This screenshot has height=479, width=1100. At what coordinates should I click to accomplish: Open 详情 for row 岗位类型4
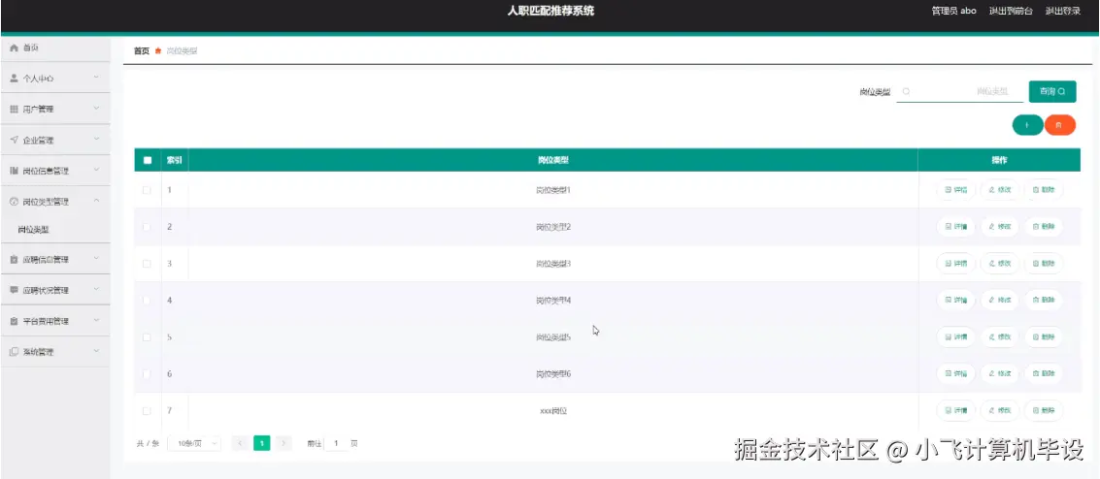[x=955, y=300]
